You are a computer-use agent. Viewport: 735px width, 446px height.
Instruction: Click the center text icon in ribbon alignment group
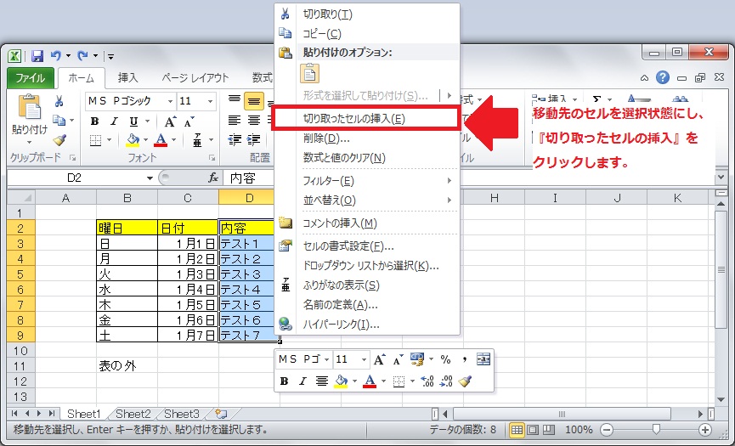(x=253, y=121)
